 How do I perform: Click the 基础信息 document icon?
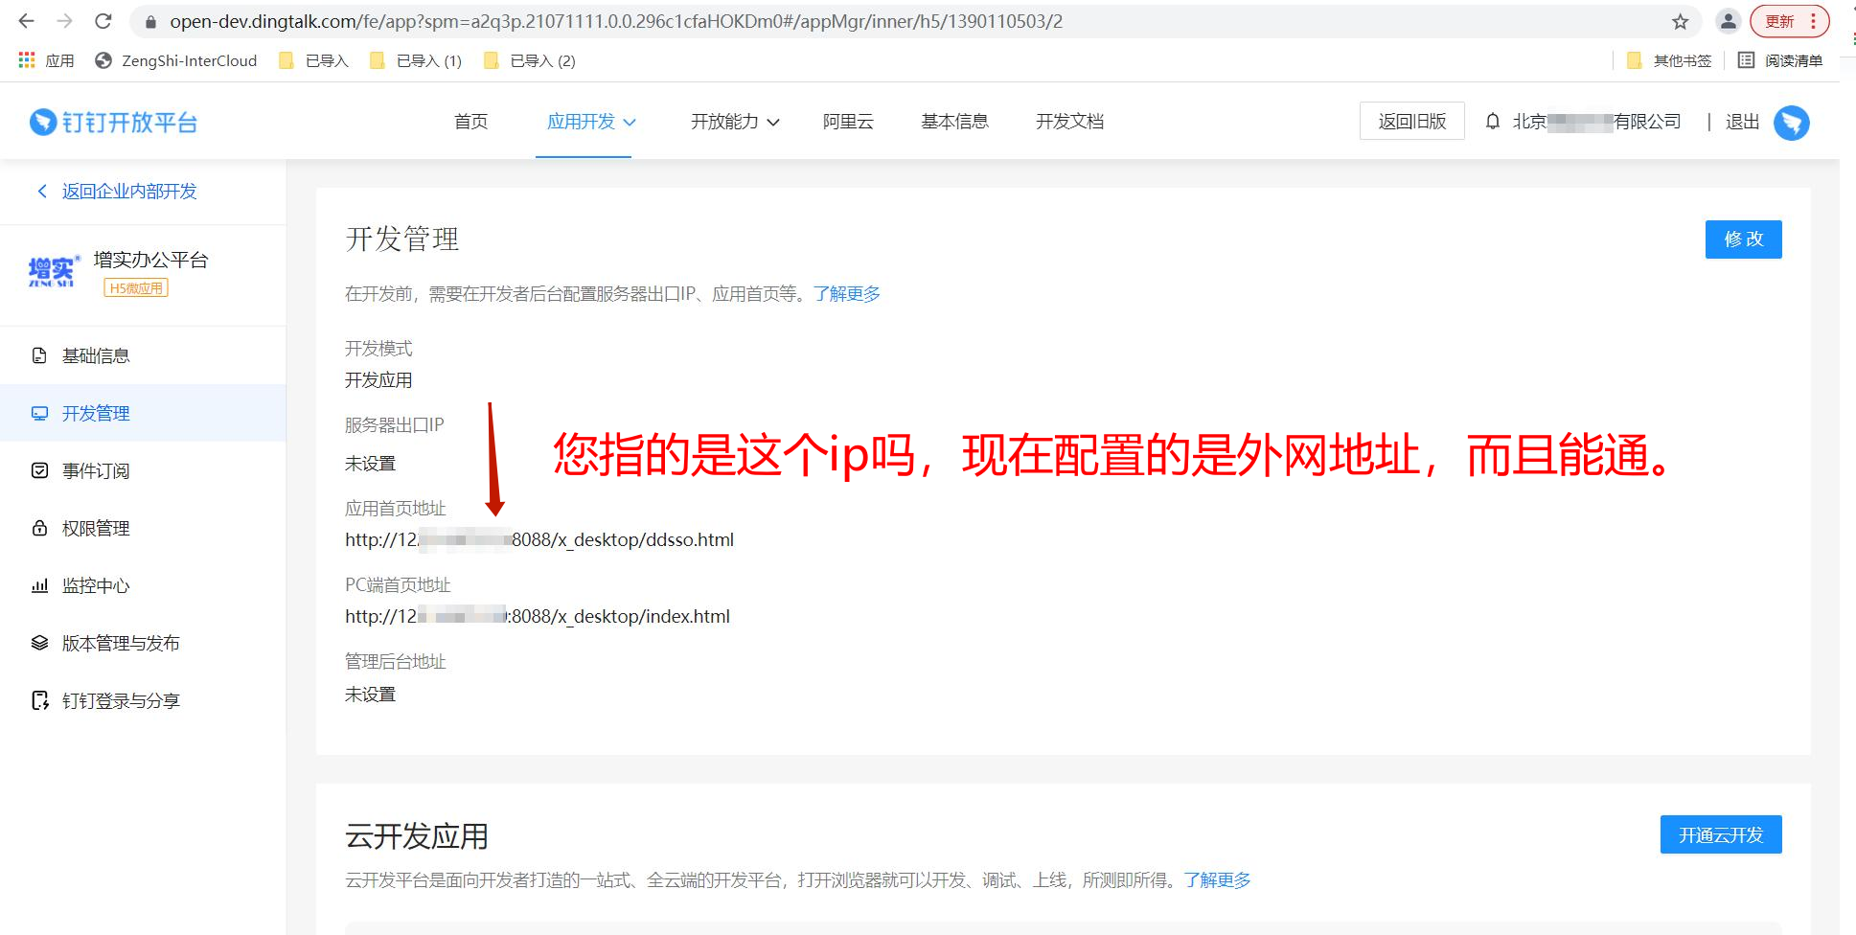(39, 355)
